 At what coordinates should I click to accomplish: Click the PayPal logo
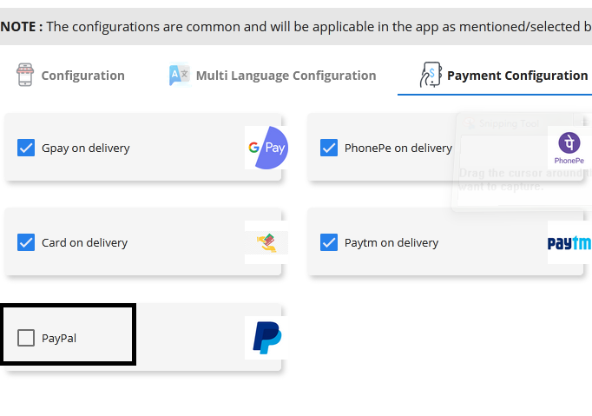pyautogui.click(x=266, y=338)
